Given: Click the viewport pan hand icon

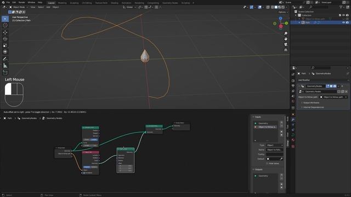Looking at the screenshot, I should point(286,39).
